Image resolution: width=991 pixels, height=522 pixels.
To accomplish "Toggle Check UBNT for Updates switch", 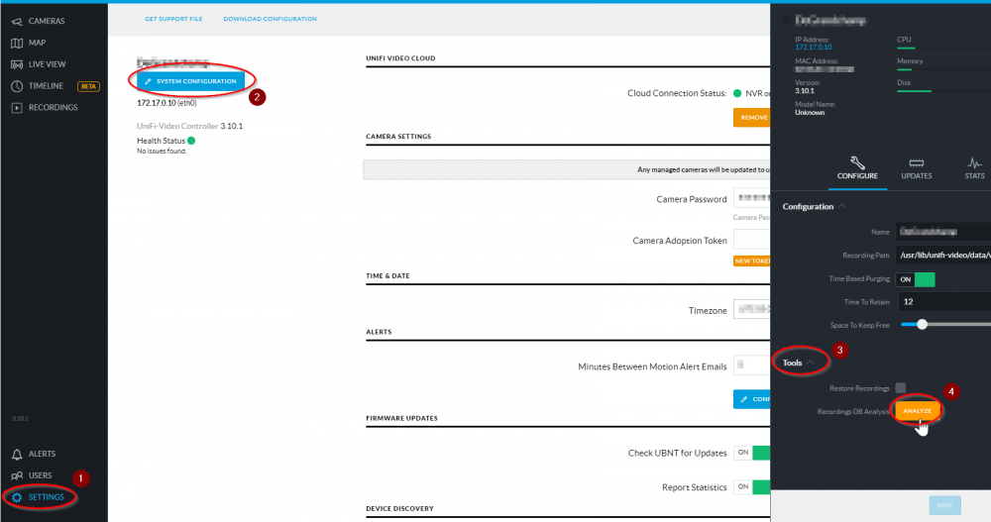I will (752, 453).
